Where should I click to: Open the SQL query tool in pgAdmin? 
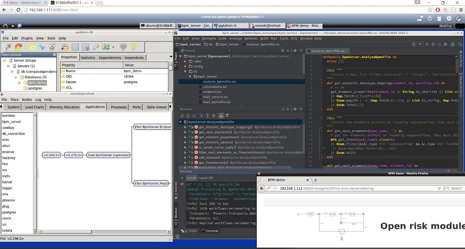point(65,47)
